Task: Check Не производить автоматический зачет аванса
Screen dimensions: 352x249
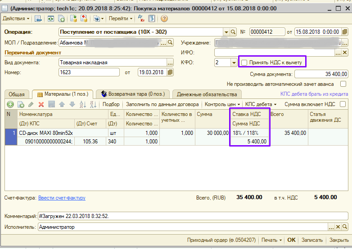Action: [343, 84]
